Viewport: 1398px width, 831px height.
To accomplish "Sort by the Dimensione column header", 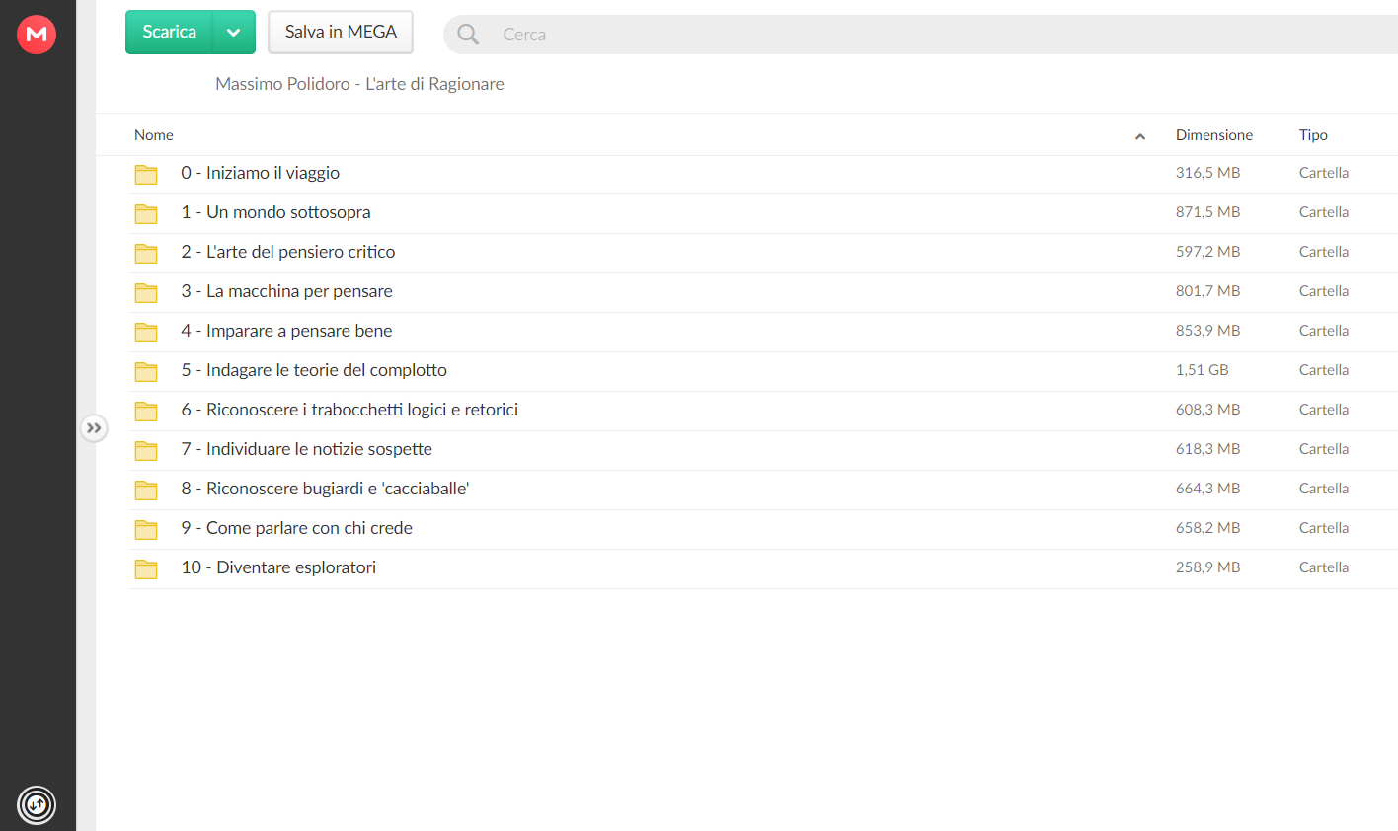I will (1214, 135).
